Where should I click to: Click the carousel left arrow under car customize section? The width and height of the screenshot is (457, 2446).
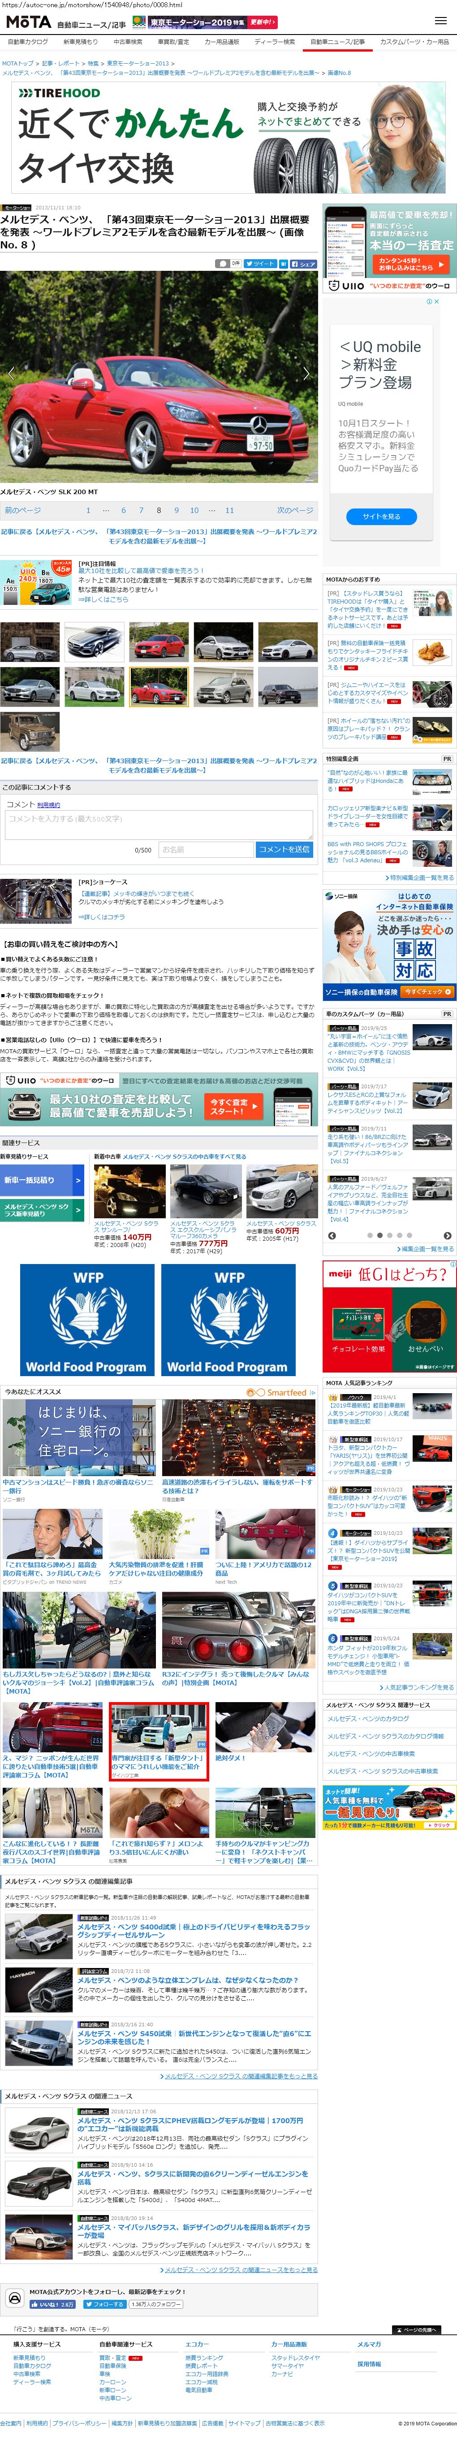tap(332, 1235)
